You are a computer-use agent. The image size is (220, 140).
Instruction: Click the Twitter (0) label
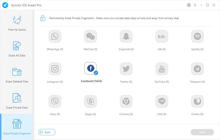tap(126, 82)
